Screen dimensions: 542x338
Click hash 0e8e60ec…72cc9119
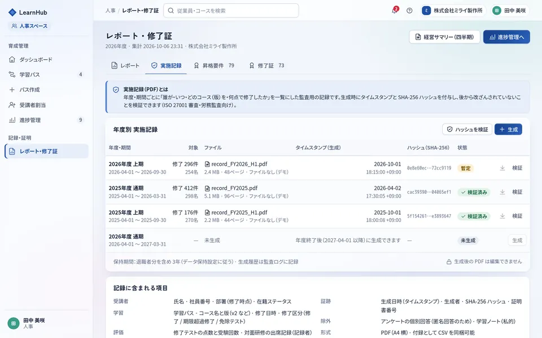pos(429,168)
